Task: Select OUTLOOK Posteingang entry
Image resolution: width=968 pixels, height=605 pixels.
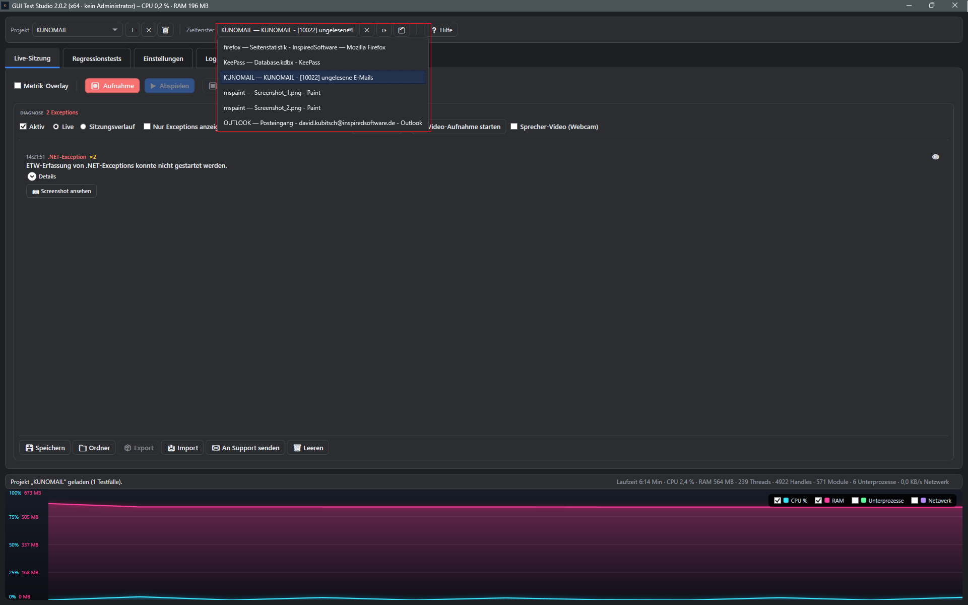Action: click(x=323, y=123)
